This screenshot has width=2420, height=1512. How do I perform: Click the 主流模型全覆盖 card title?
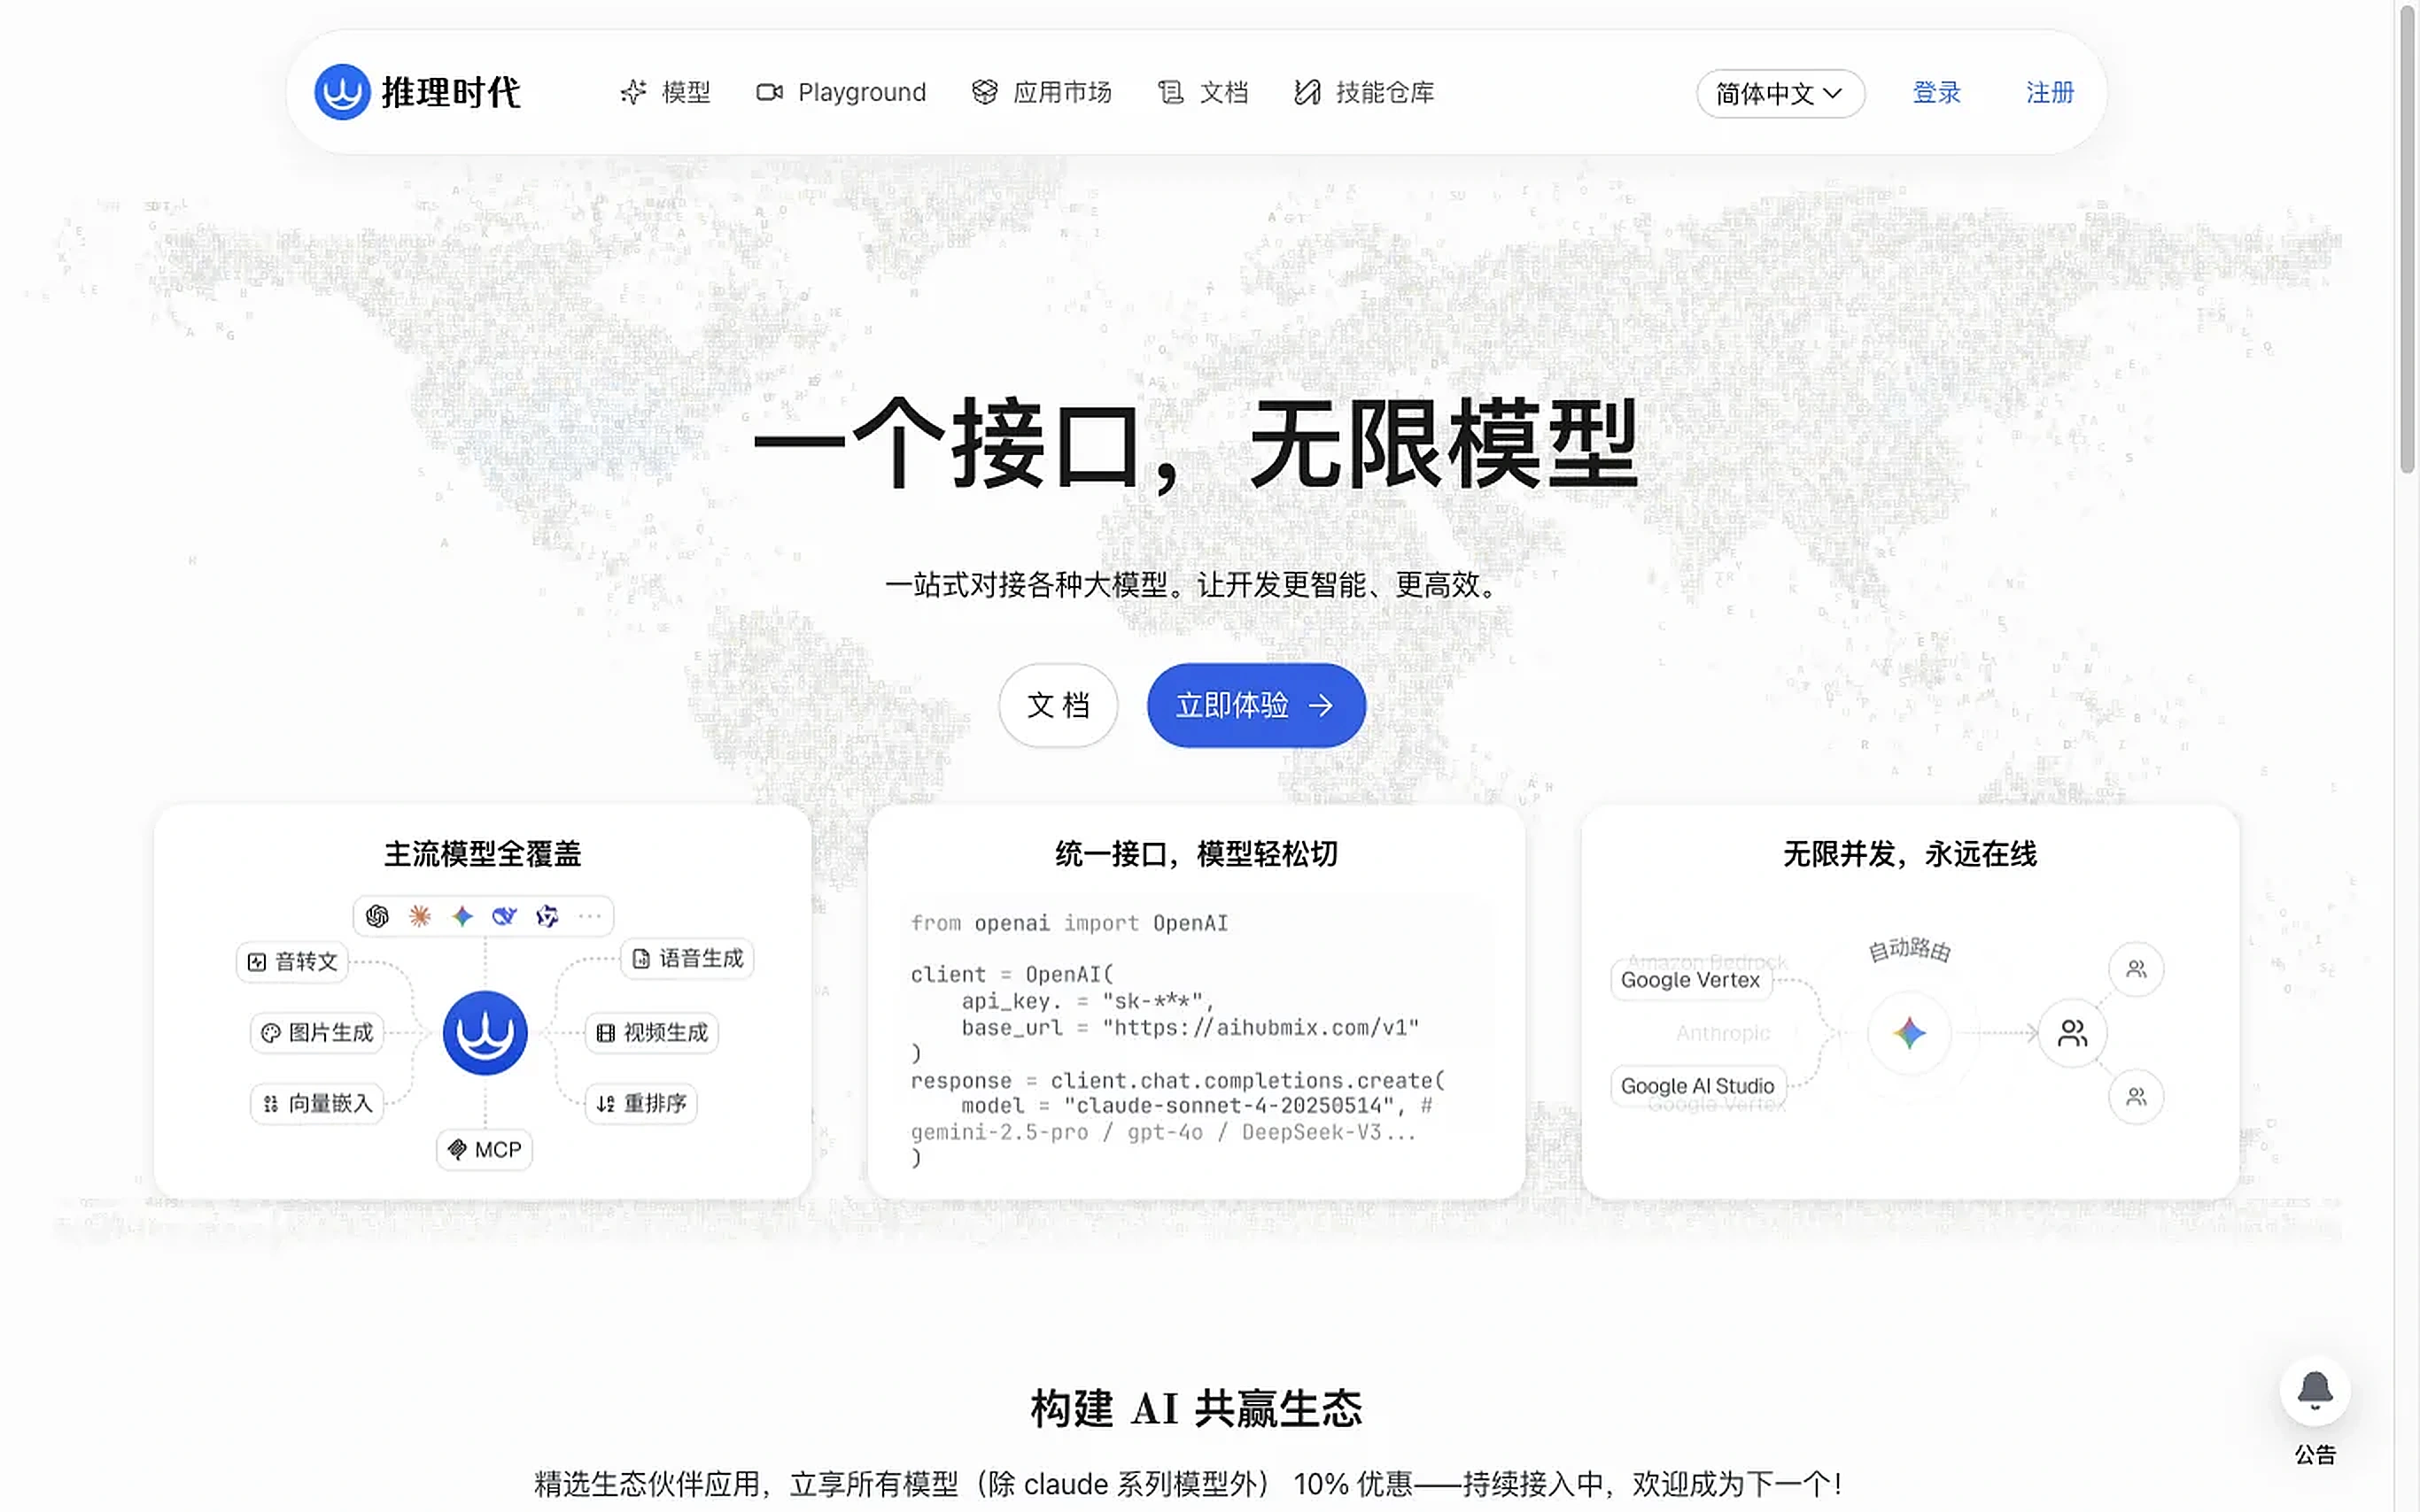(482, 853)
